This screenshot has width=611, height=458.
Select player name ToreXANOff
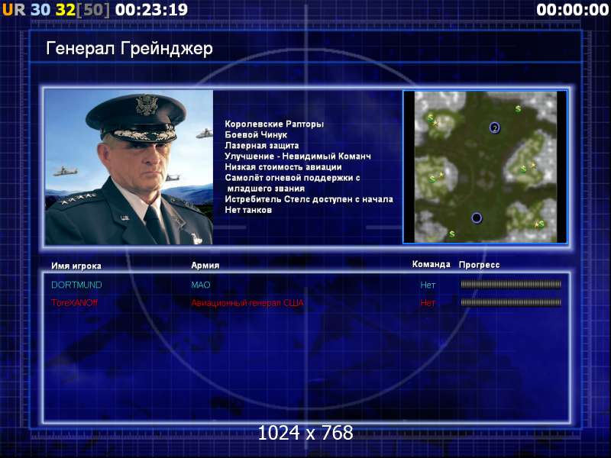74,302
